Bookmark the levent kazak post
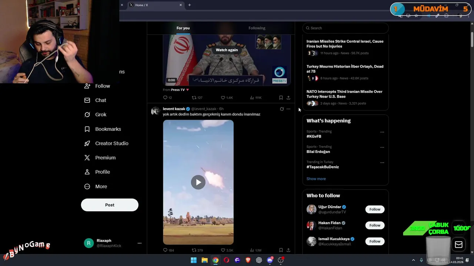Image resolution: width=474 pixels, height=266 pixels. (281, 250)
